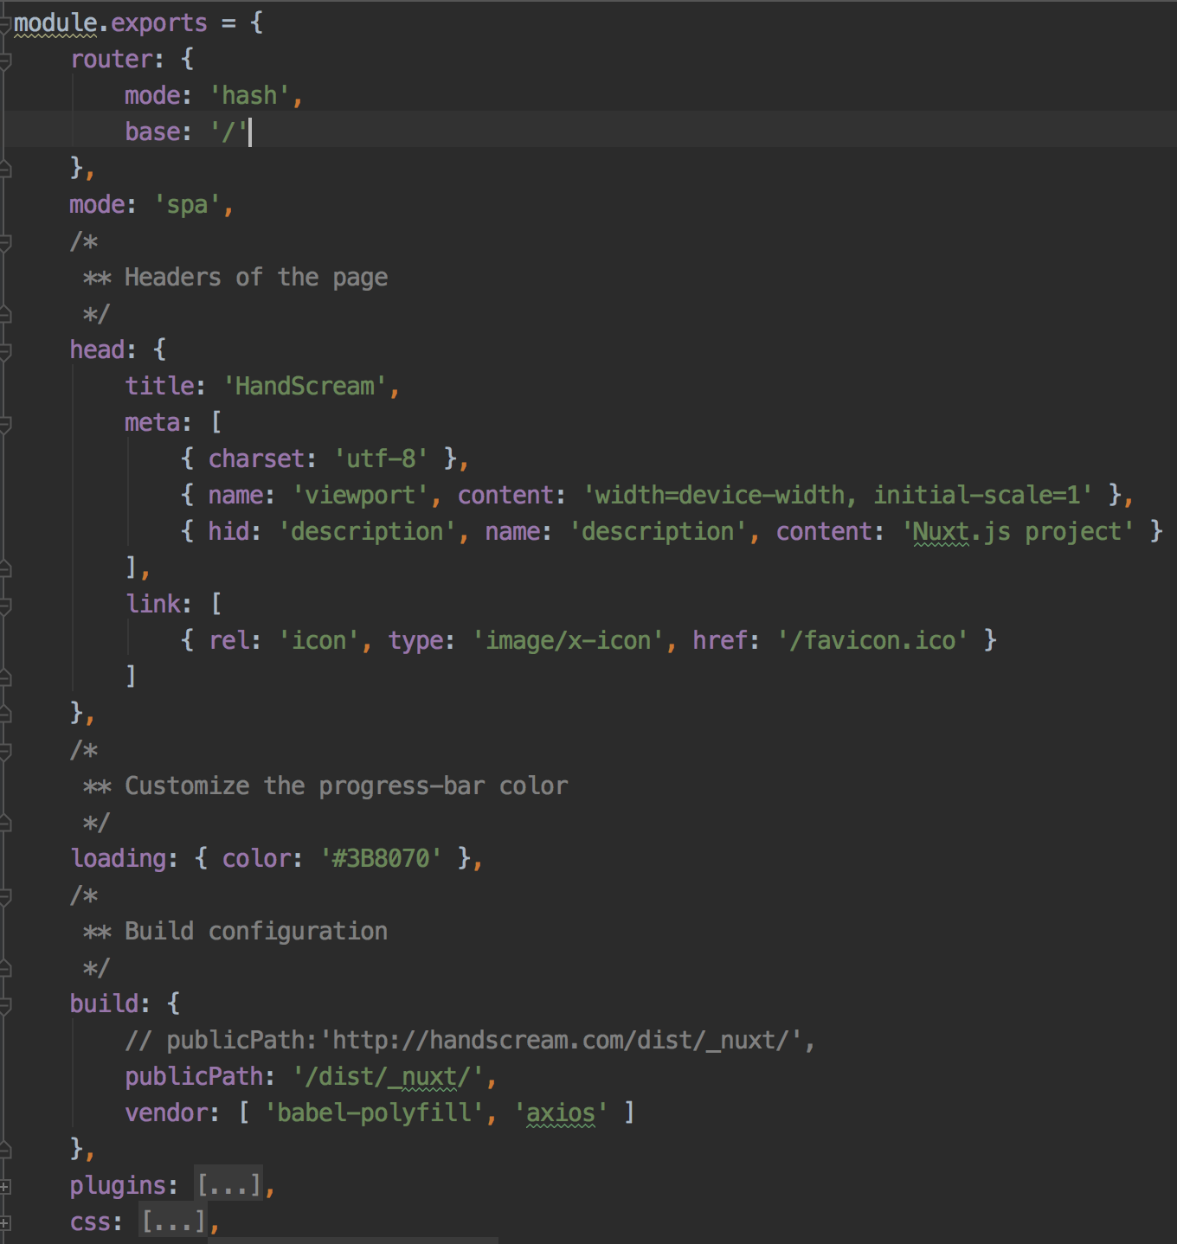Viewport: 1177px width, 1244px height.
Task: Click the folded plugins [...] placeholder
Action: [x=227, y=1185]
